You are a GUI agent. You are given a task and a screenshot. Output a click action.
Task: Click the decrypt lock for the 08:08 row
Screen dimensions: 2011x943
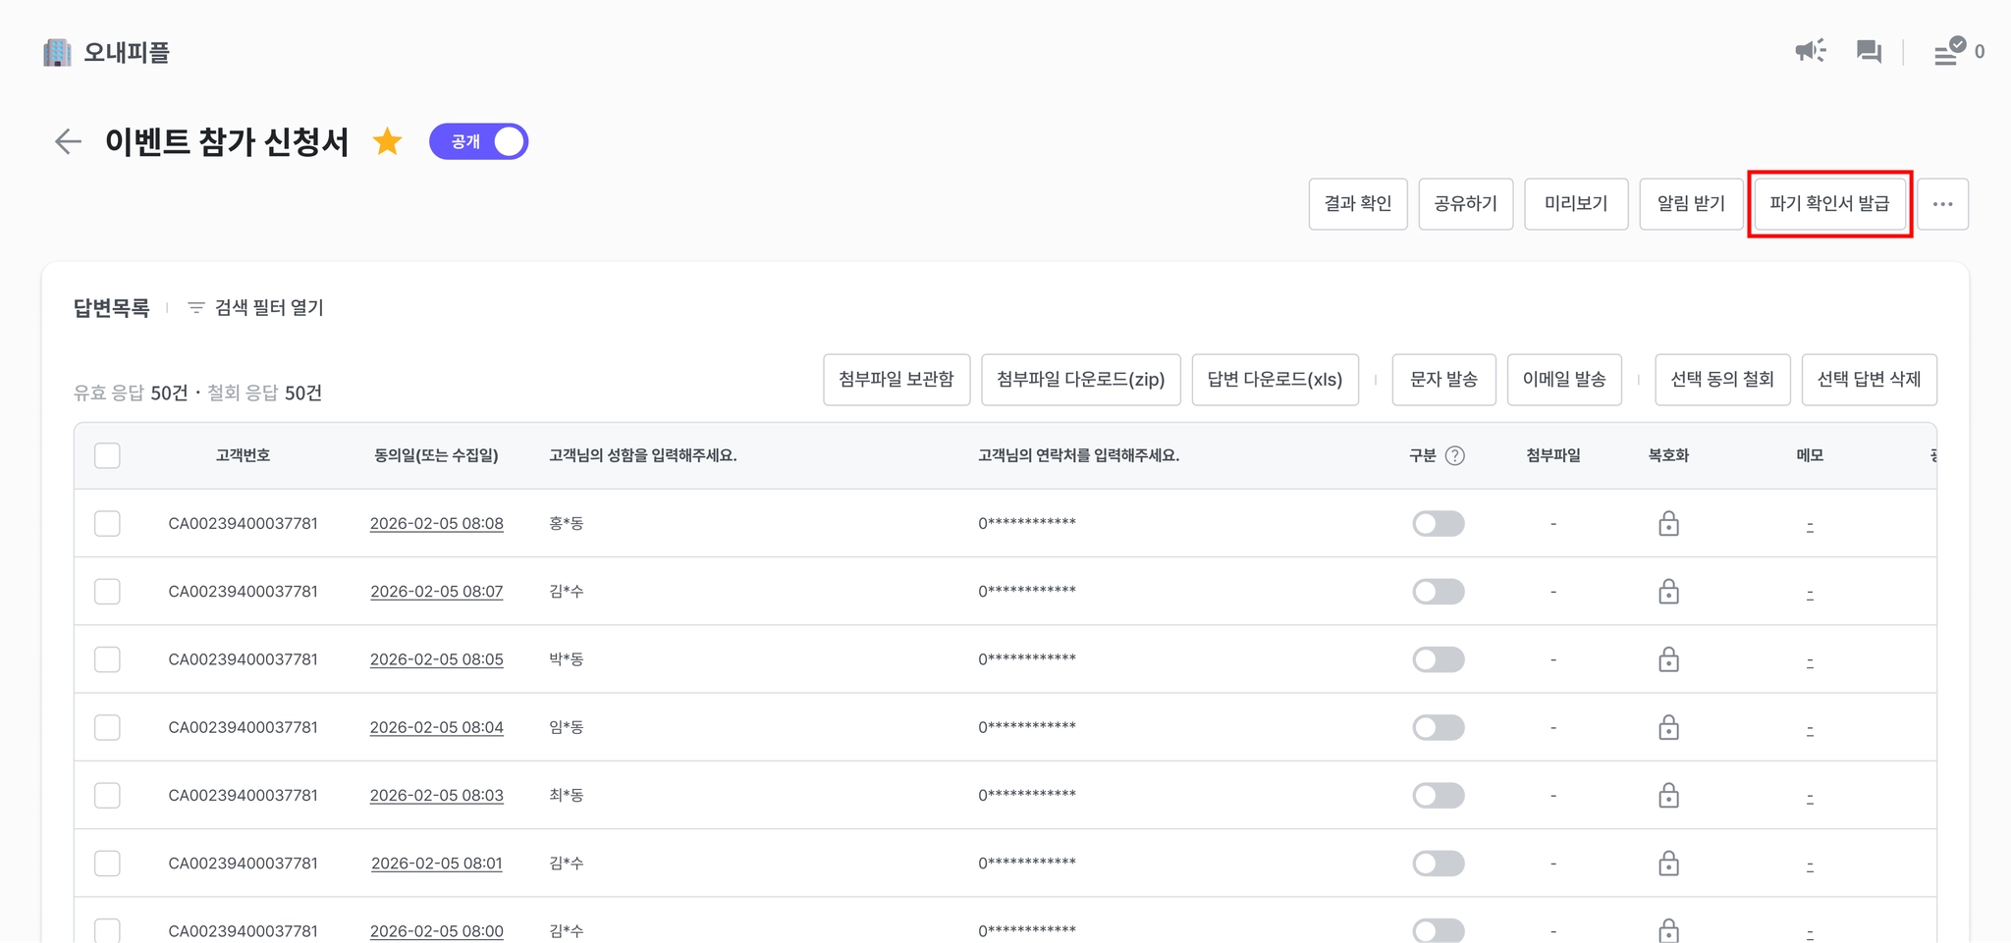pyautogui.click(x=1668, y=523)
